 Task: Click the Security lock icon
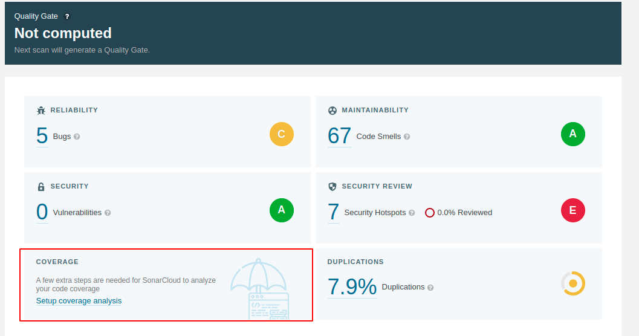pyautogui.click(x=41, y=187)
